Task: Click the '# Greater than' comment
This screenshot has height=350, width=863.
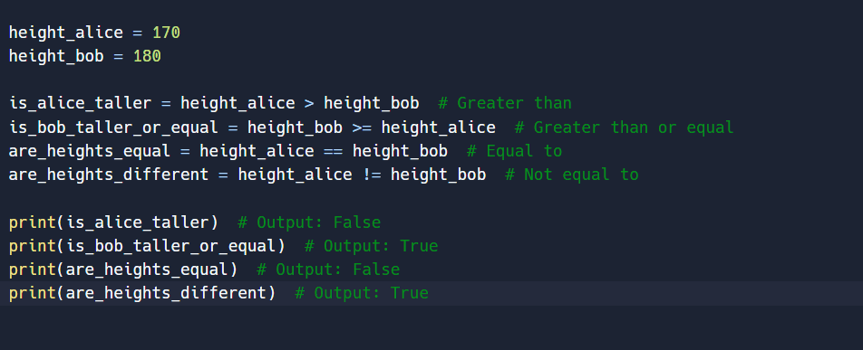Action: tap(505, 103)
